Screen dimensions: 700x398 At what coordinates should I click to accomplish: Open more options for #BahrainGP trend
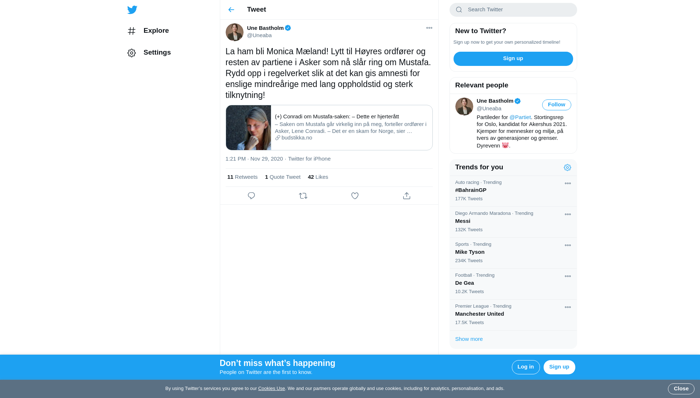568,184
